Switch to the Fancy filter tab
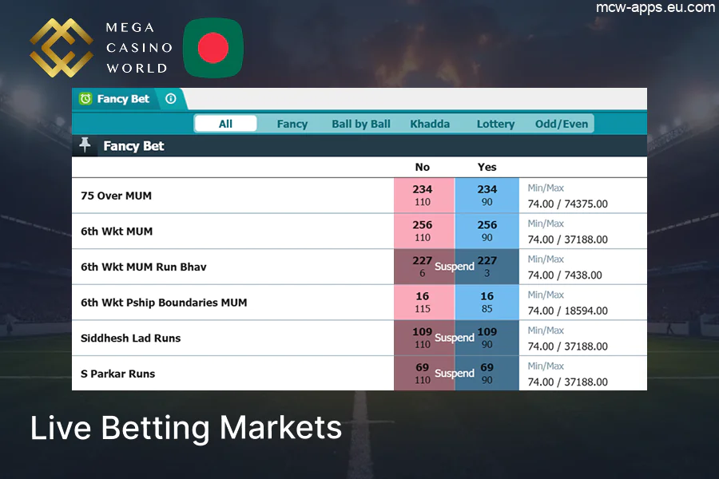This screenshot has height=479, width=719. (x=292, y=124)
